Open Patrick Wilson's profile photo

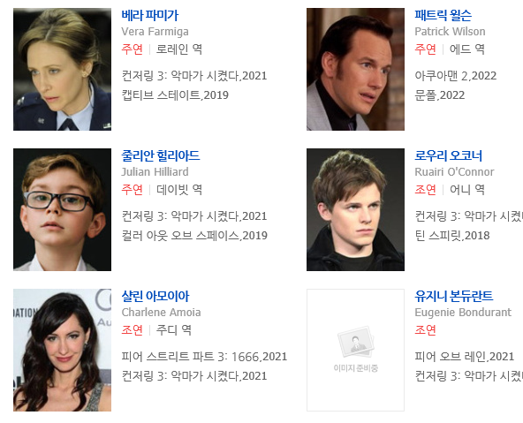pos(355,70)
